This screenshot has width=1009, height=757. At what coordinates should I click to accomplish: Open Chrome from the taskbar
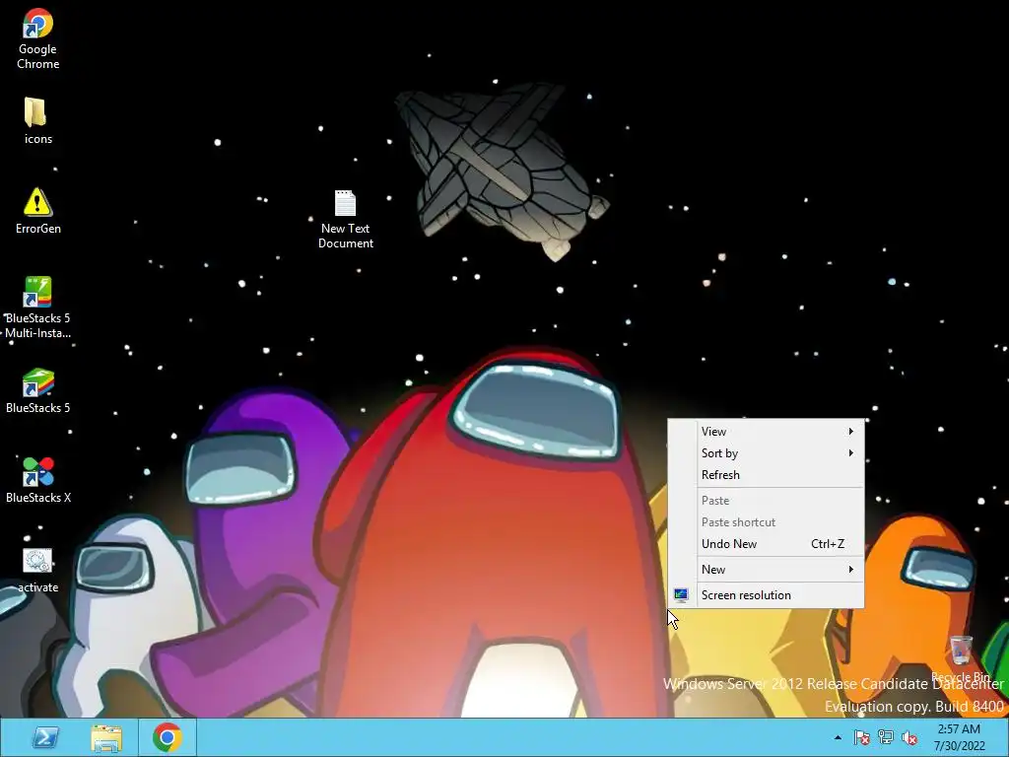click(168, 737)
